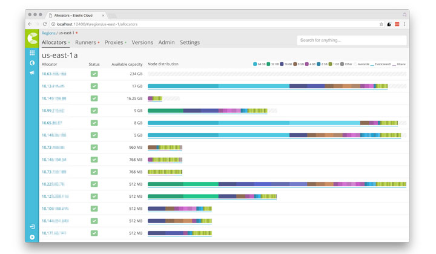Click the status checkmark in the 5 GB row
The width and height of the screenshot is (436, 254).
[94, 135]
